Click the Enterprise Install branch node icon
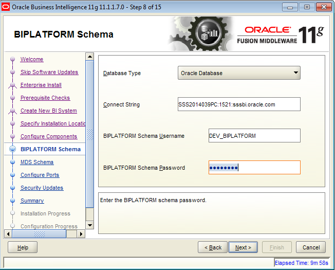Image resolution: width=335 pixels, height=270 pixels. (13, 85)
